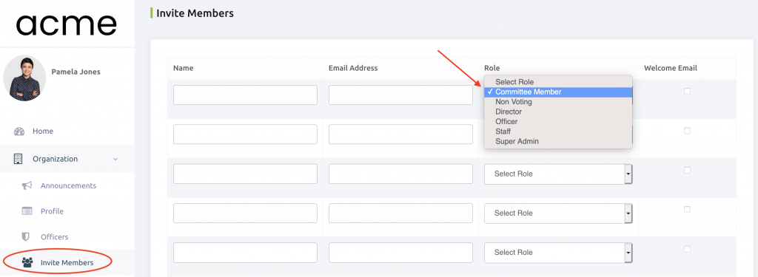Check third row Welcome Email checkbox

click(x=687, y=170)
